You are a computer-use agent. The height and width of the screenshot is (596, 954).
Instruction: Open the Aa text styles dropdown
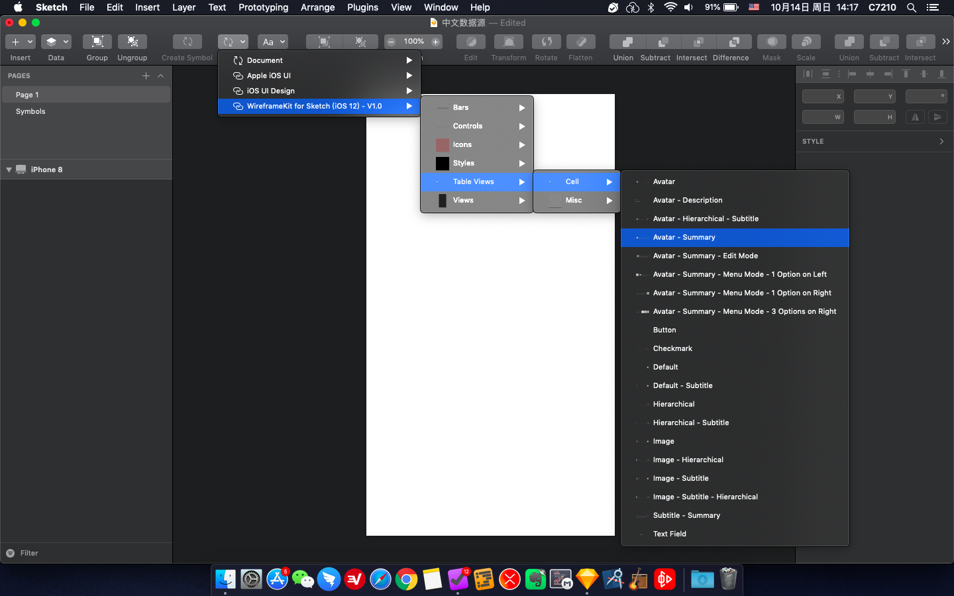273,42
